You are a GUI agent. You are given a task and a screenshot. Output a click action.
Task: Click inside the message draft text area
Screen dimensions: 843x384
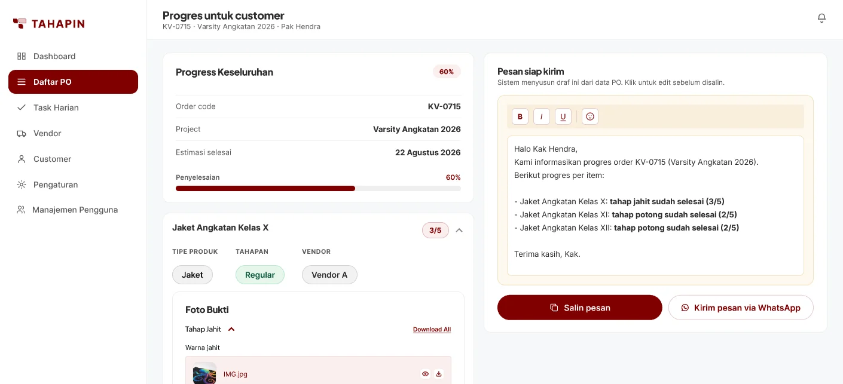[x=655, y=205]
